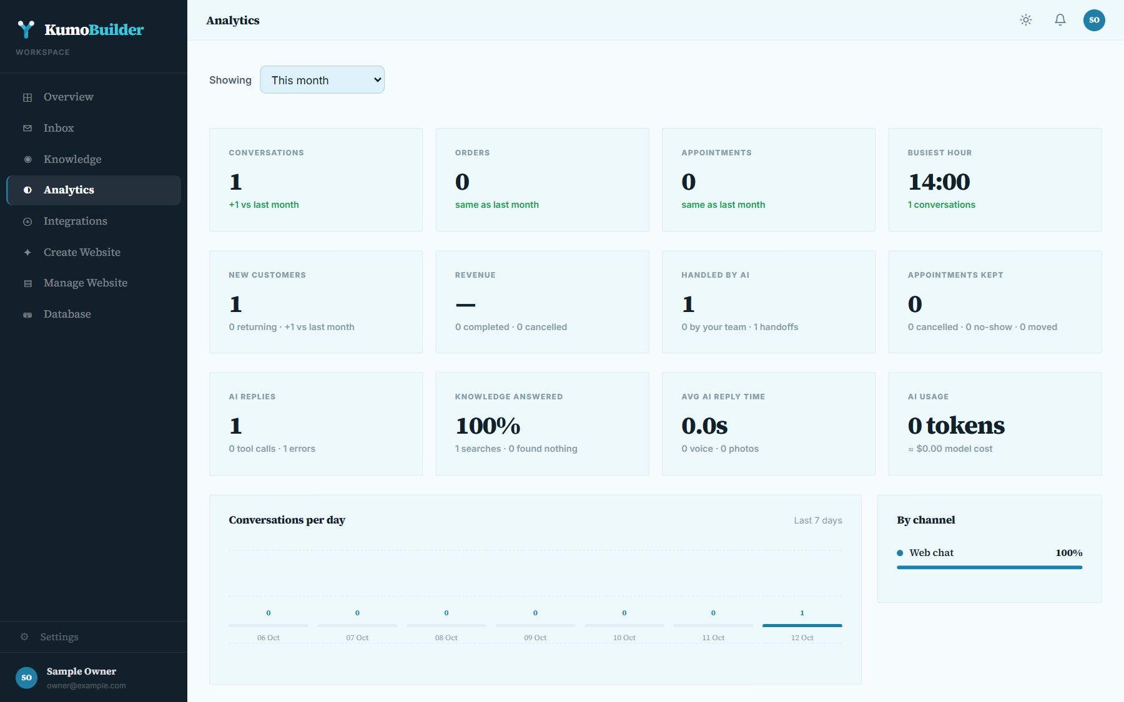The image size is (1124, 702).
Task: Click the Inbox envelope icon
Action: [x=27, y=128]
